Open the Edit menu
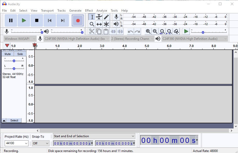 coord(13,11)
